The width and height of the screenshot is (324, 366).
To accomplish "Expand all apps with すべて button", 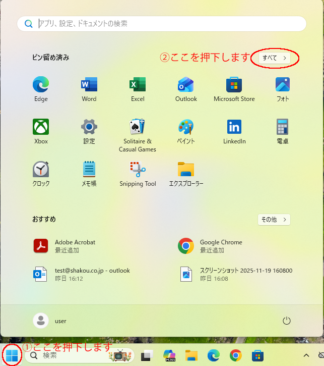I will point(274,58).
